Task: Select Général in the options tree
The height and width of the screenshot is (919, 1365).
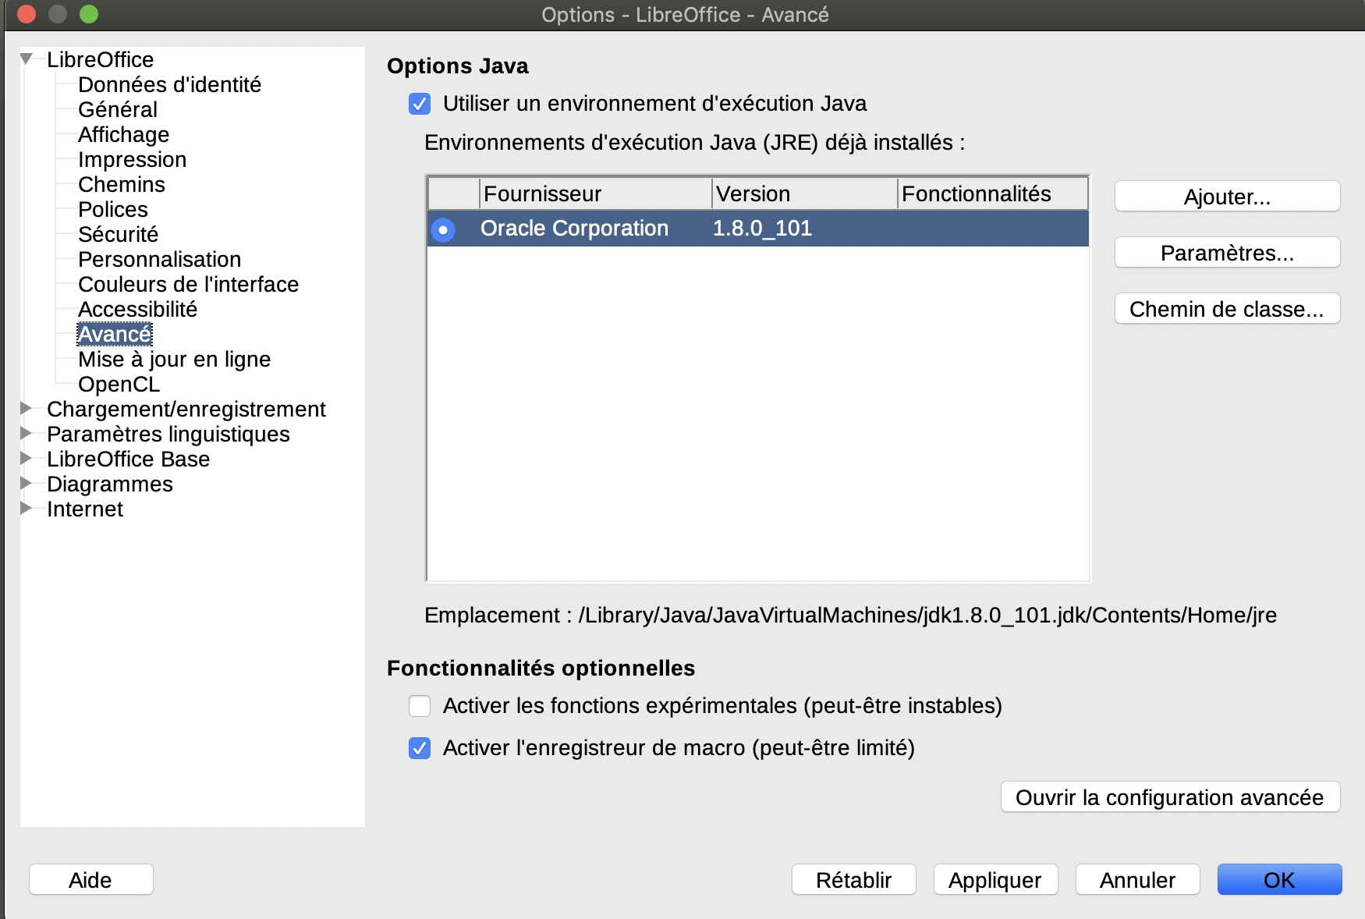Action: (x=118, y=109)
